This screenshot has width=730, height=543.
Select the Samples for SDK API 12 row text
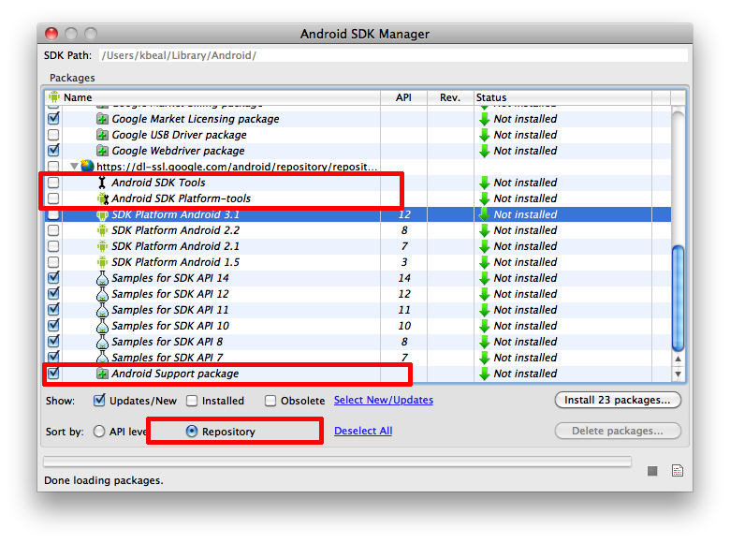pos(170,294)
